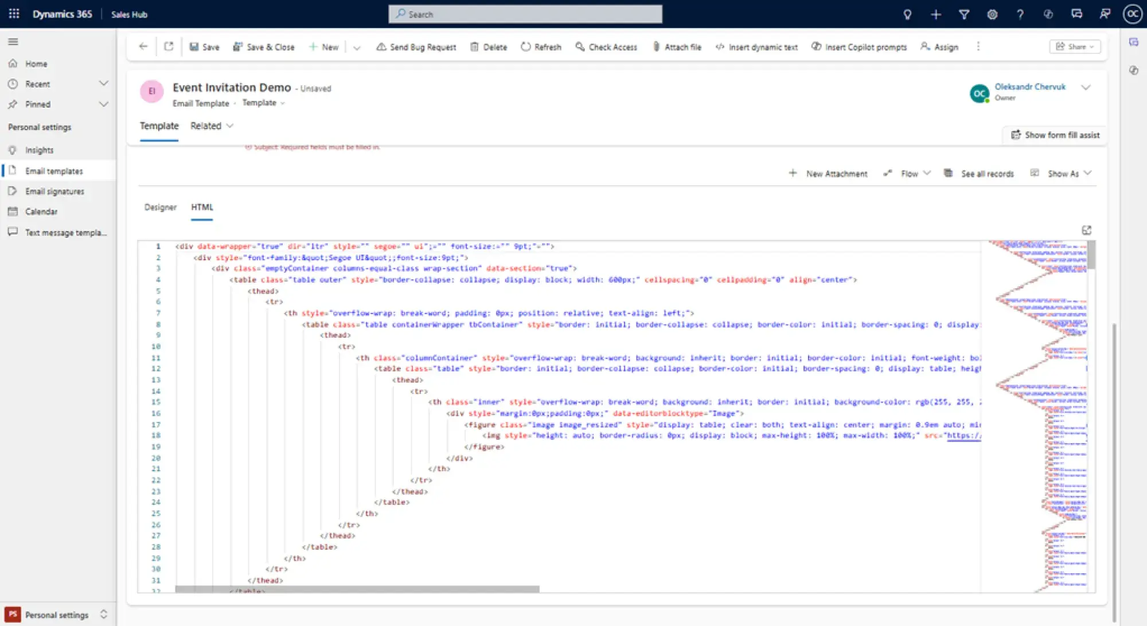This screenshot has width=1147, height=626.
Task: Delete the template record
Action: tap(489, 47)
